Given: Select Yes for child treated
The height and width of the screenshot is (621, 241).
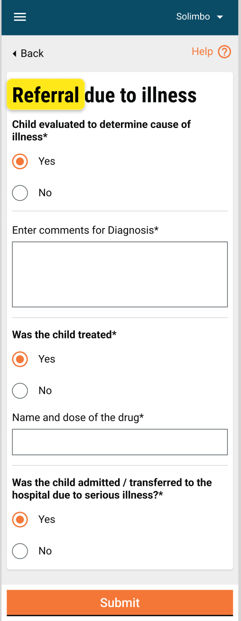Looking at the screenshot, I should [x=20, y=359].
